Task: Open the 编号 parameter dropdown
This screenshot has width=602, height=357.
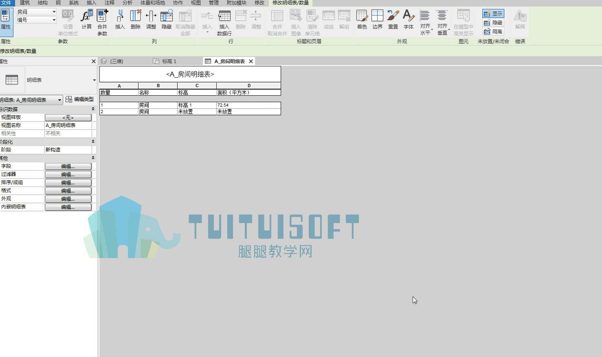Action: coord(36,20)
